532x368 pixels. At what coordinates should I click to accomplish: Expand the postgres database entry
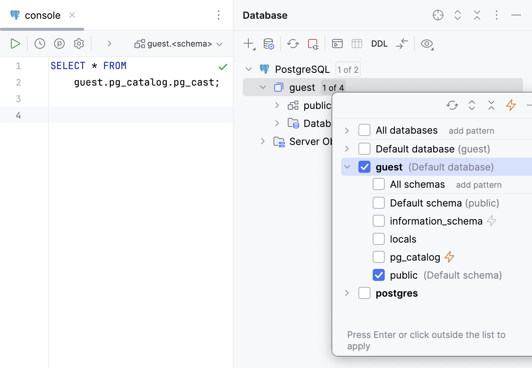tap(346, 293)
